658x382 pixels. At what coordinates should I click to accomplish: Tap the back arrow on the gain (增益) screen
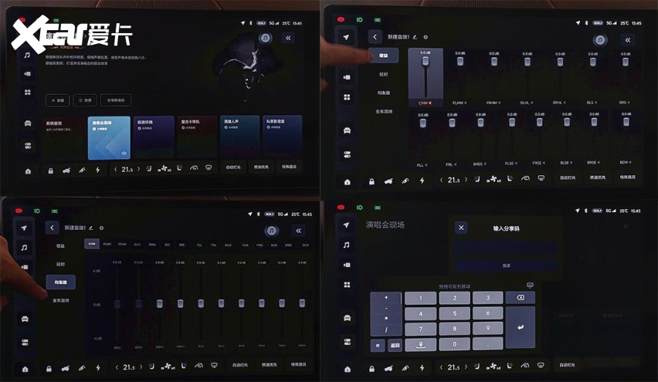tap(375, 36)
